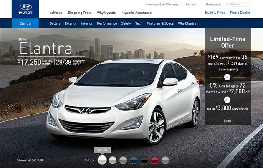
Task: Select the beige color swatch
Action: (x=123, y=160)
